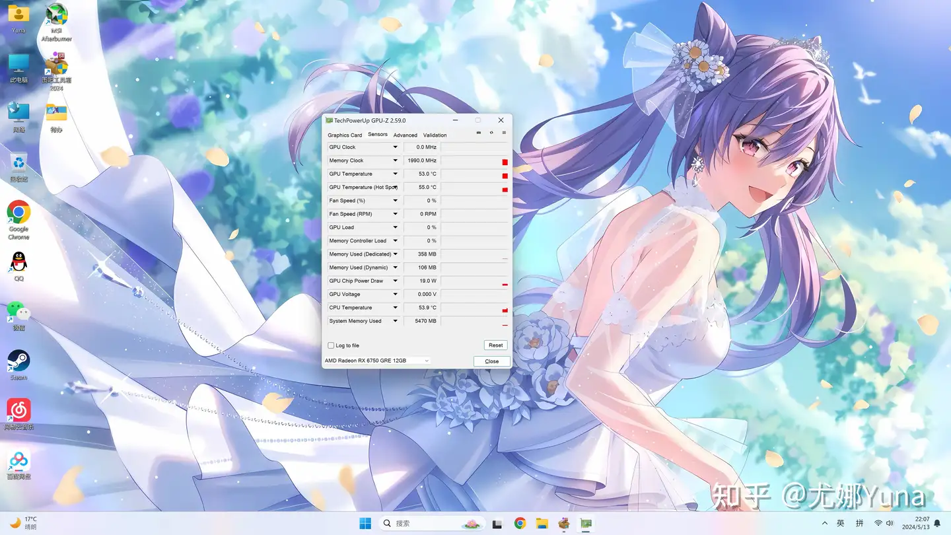Screen dimensions: 951x535
Task: Switch to the Validation tab
Action: tap(435, 135)
